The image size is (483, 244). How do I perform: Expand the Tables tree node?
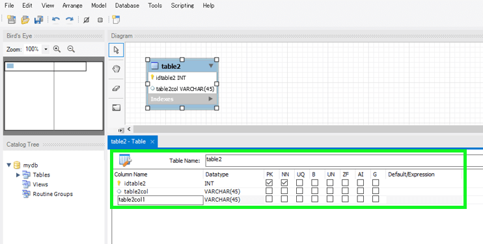coord(18,175)
